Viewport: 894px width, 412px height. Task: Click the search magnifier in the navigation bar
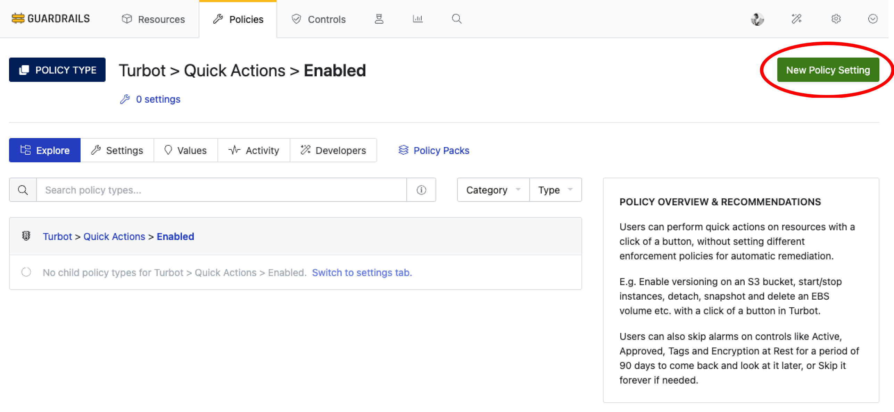(457, 19)
